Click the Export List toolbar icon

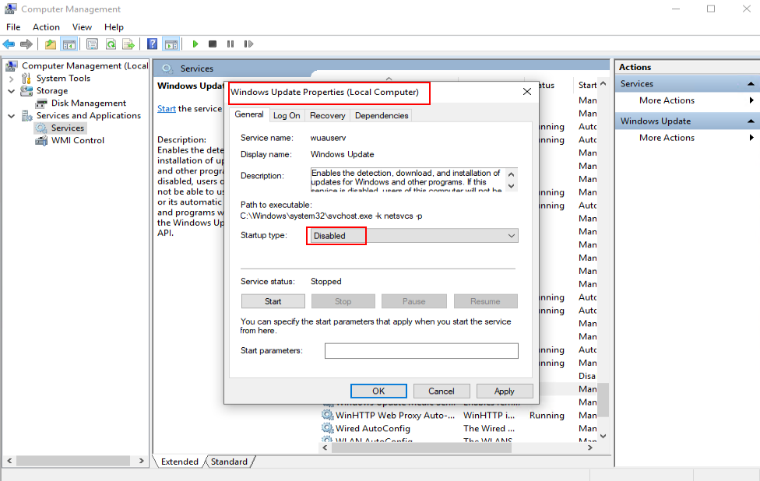(128, 44)
